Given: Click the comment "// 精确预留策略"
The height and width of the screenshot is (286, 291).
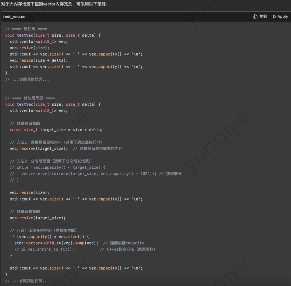Looking at the screenshot, I should (x=25, y=123).
